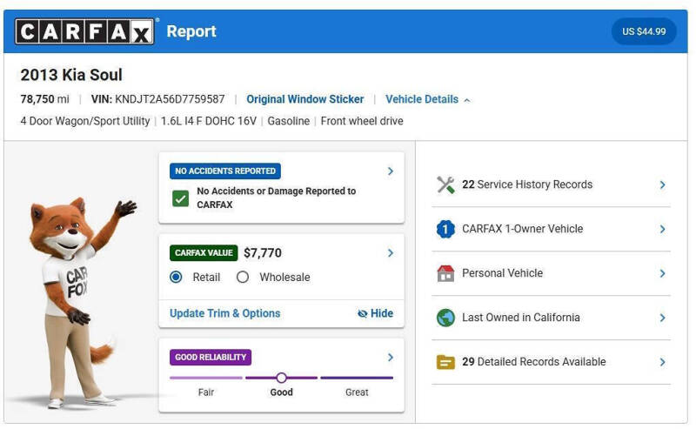Click the reliability slider circle handle
The height and width of the screenshot is (429, 696).
[x=281, y=378]
